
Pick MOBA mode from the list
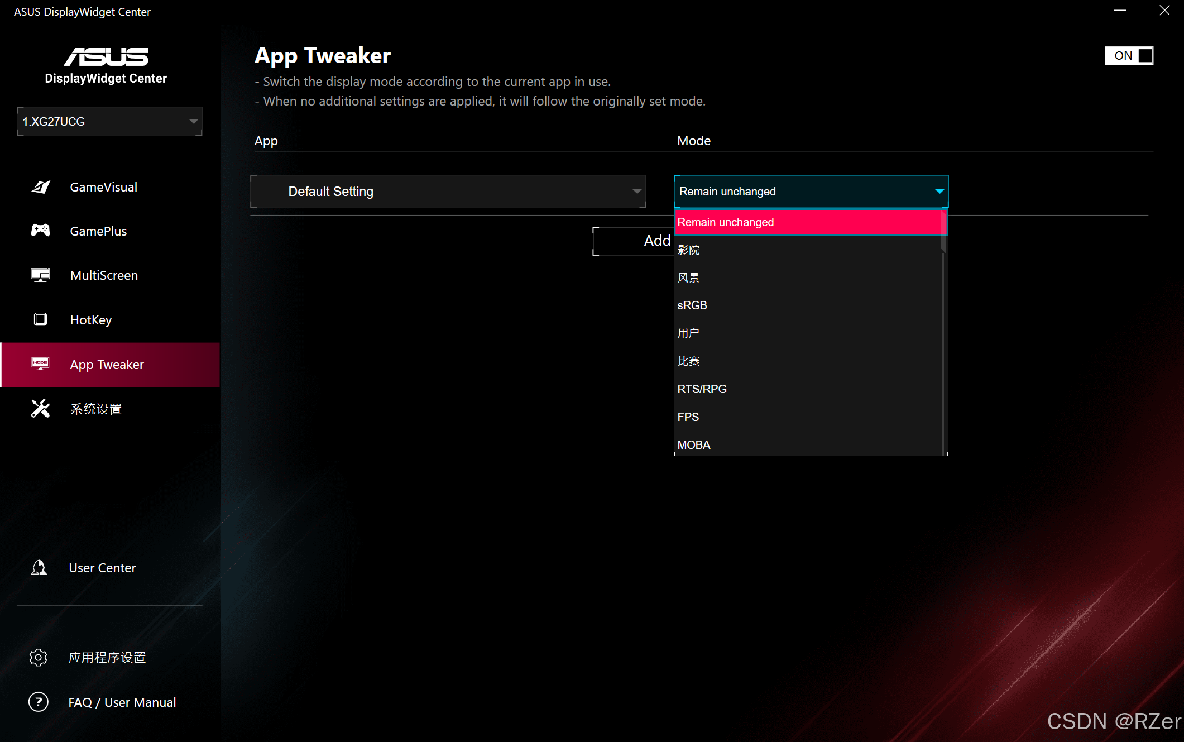tap(808, 444)
